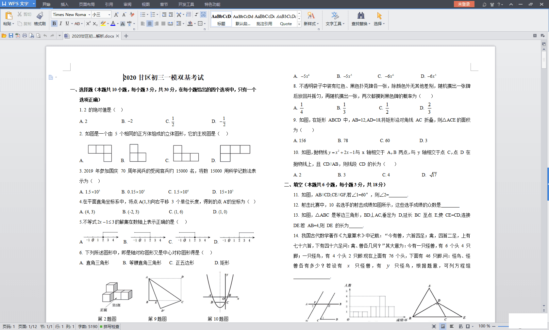Switch to 引用 (References) tab
Image resolution: width=549 pixels, height=330 pixels.
[109, 4]
